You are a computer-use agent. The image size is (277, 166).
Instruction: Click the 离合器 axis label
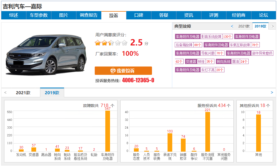pos(46,155)
